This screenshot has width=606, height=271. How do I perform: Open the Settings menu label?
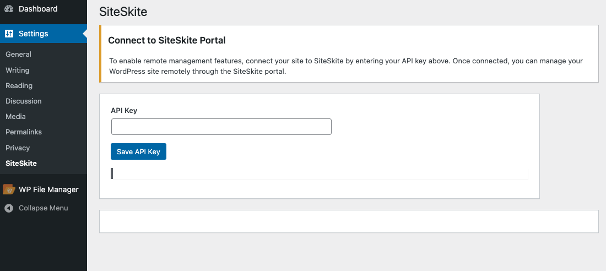pyautogui.click(x=34, y=34)
